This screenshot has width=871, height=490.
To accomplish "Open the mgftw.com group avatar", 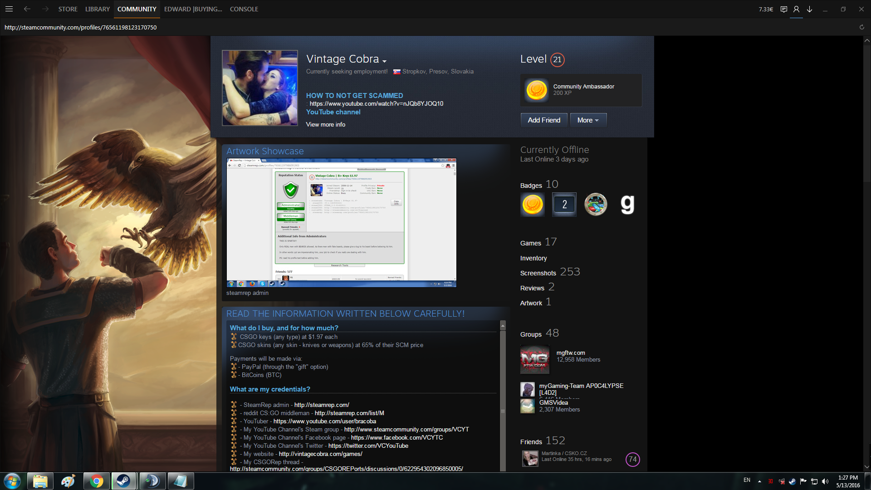I will [534, 359].
